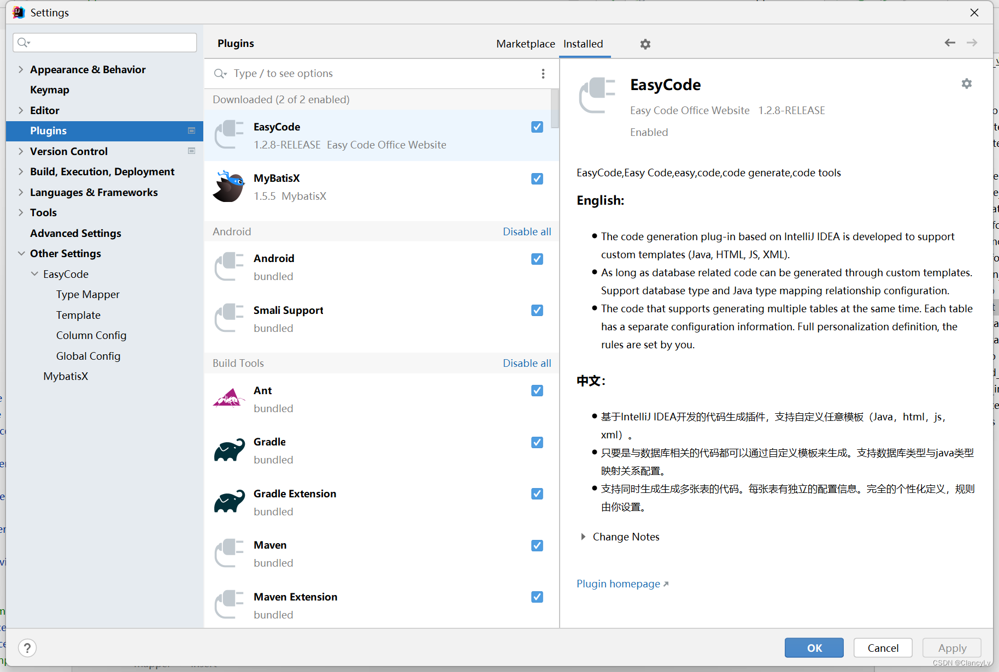This screenshot has width=999, height=672.
Task: Select the Installed tab
Action: (x=583, y=44)
